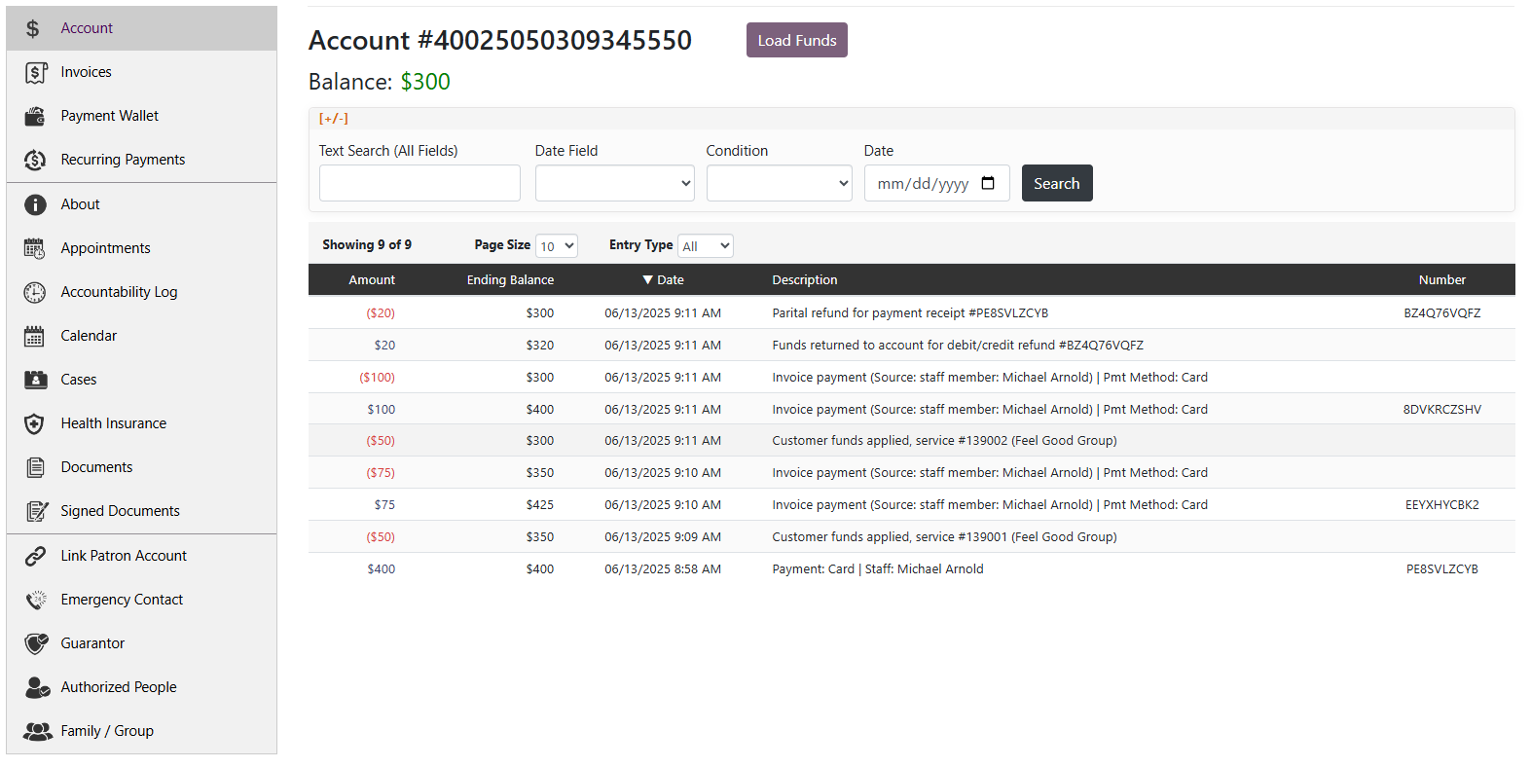Click the ($20) amount cell
This screenshot has width=1531, height=768.
pyautogui.click(x=381, y=313)
